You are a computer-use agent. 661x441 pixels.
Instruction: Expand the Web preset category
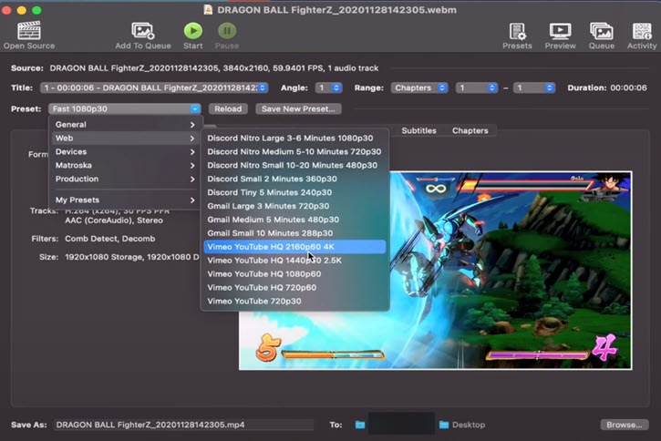[125, 138]
